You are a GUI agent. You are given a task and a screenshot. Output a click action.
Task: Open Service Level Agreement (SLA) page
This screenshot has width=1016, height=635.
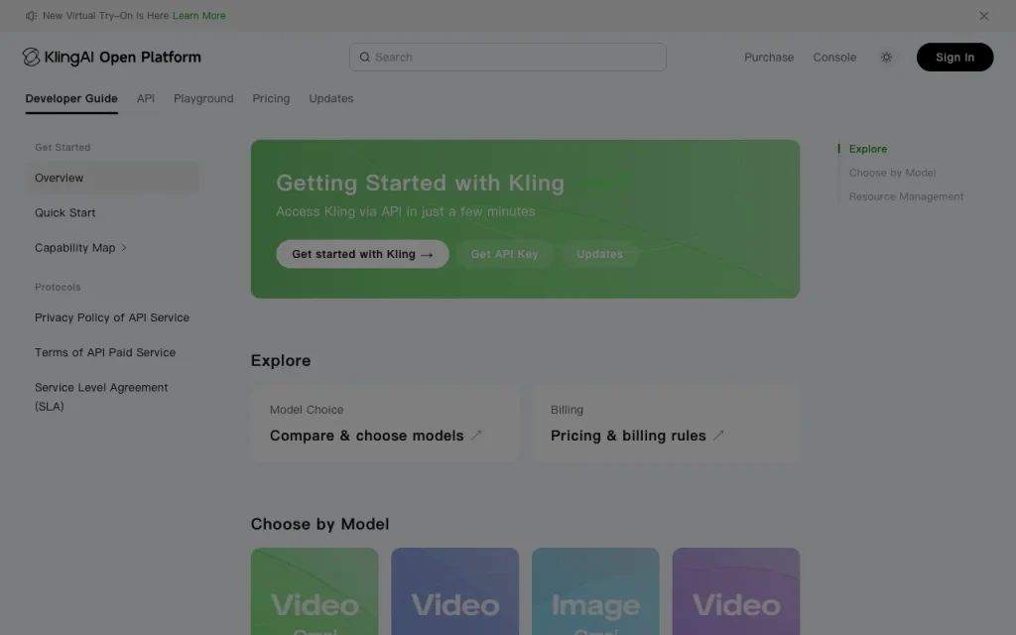pyautogui.click(x=101, y=397)
